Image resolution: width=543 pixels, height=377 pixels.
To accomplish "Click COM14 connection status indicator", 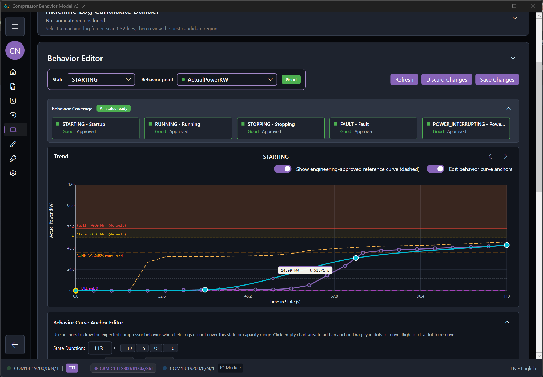I will pos(9,368).
